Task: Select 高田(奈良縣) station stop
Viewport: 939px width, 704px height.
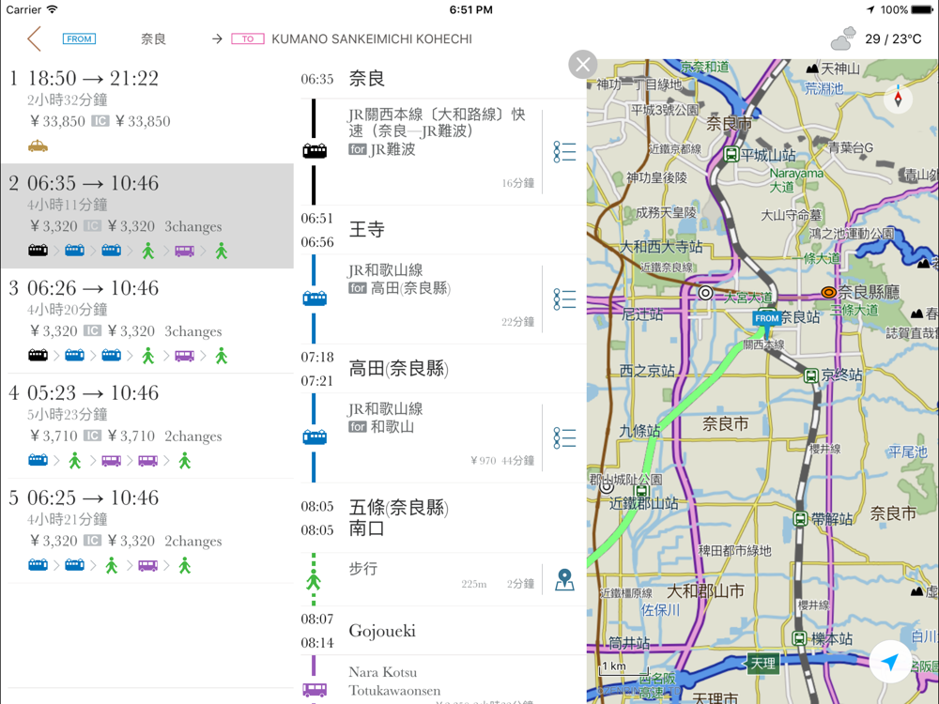Action: pos(443,369)
